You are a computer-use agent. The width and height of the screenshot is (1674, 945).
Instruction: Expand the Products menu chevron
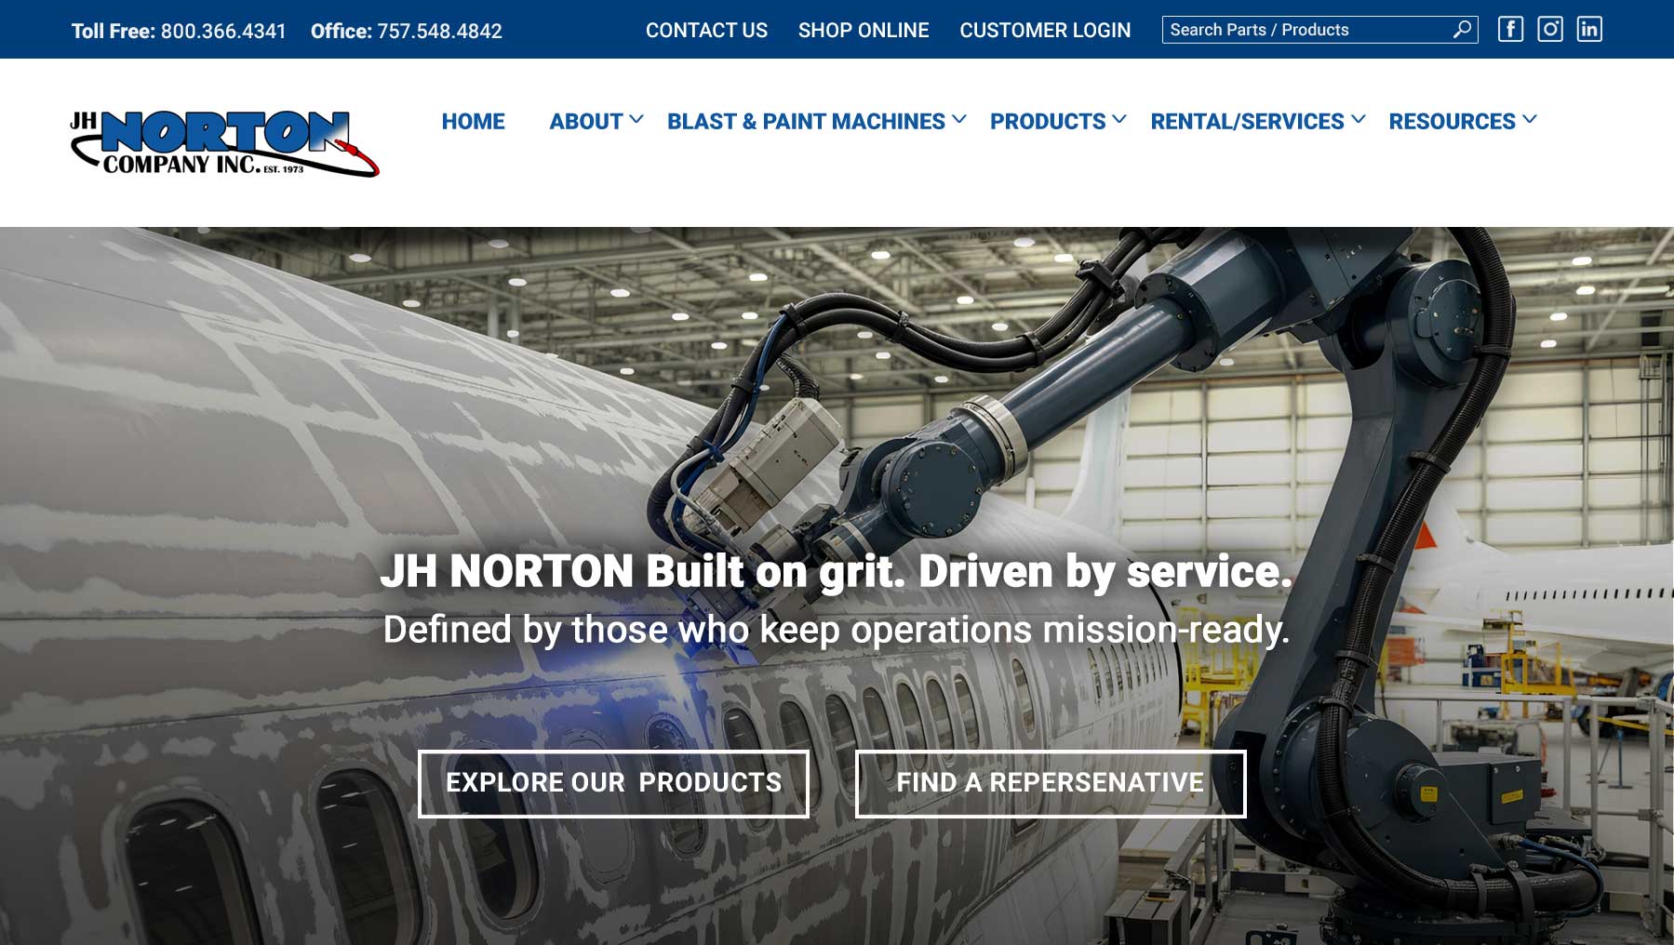1119,120
